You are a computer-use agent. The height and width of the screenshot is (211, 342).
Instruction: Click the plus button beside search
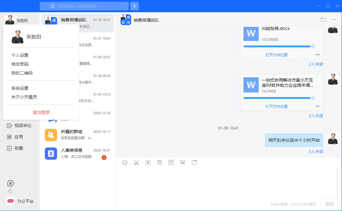(134, 6)
